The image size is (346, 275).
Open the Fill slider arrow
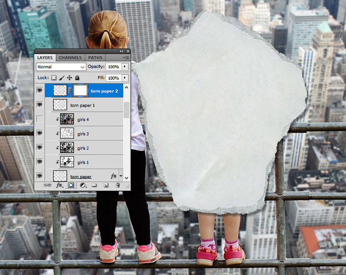pyautogui.click(x=125, y=78)
